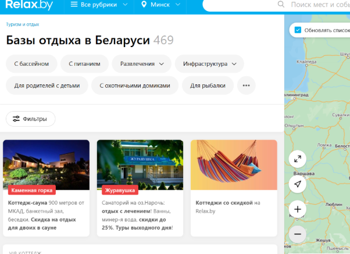Screen dimensions: 350x254
Task: Select the С питанием filter chip
Action: click(x=84, y=64)
